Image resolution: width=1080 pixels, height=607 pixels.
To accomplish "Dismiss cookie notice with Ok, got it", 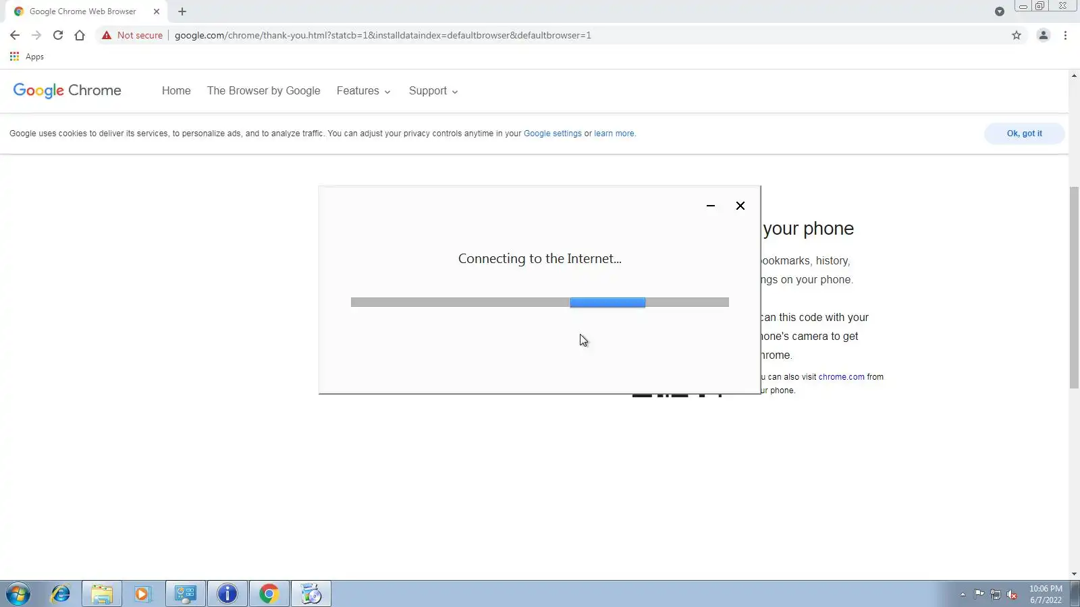I will click(1025, 134).
